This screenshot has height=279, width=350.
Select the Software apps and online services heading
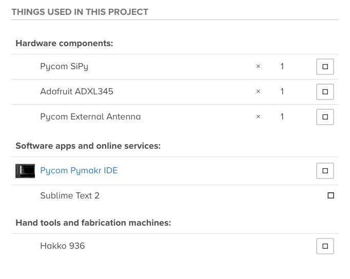(88, 146)
